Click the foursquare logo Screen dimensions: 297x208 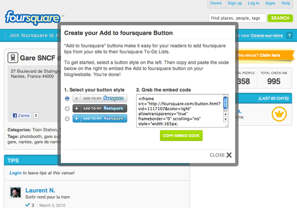33,18
